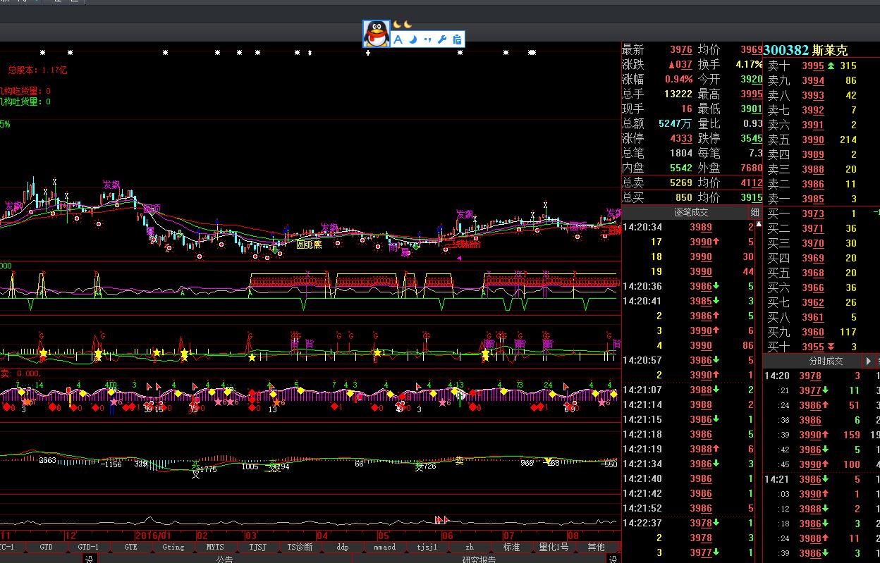Click the 圆弧底 pattern label on chart

pos(308,245)
